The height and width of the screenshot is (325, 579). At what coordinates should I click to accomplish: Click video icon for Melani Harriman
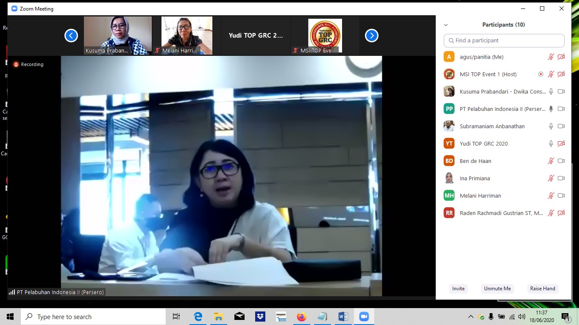point(561,196)
